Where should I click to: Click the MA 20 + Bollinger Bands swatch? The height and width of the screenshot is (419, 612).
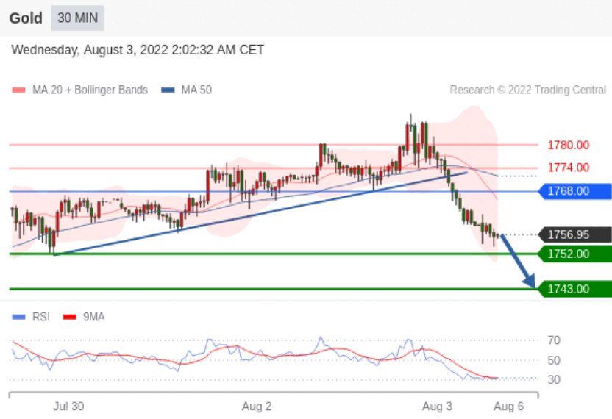tap(18, 90)
